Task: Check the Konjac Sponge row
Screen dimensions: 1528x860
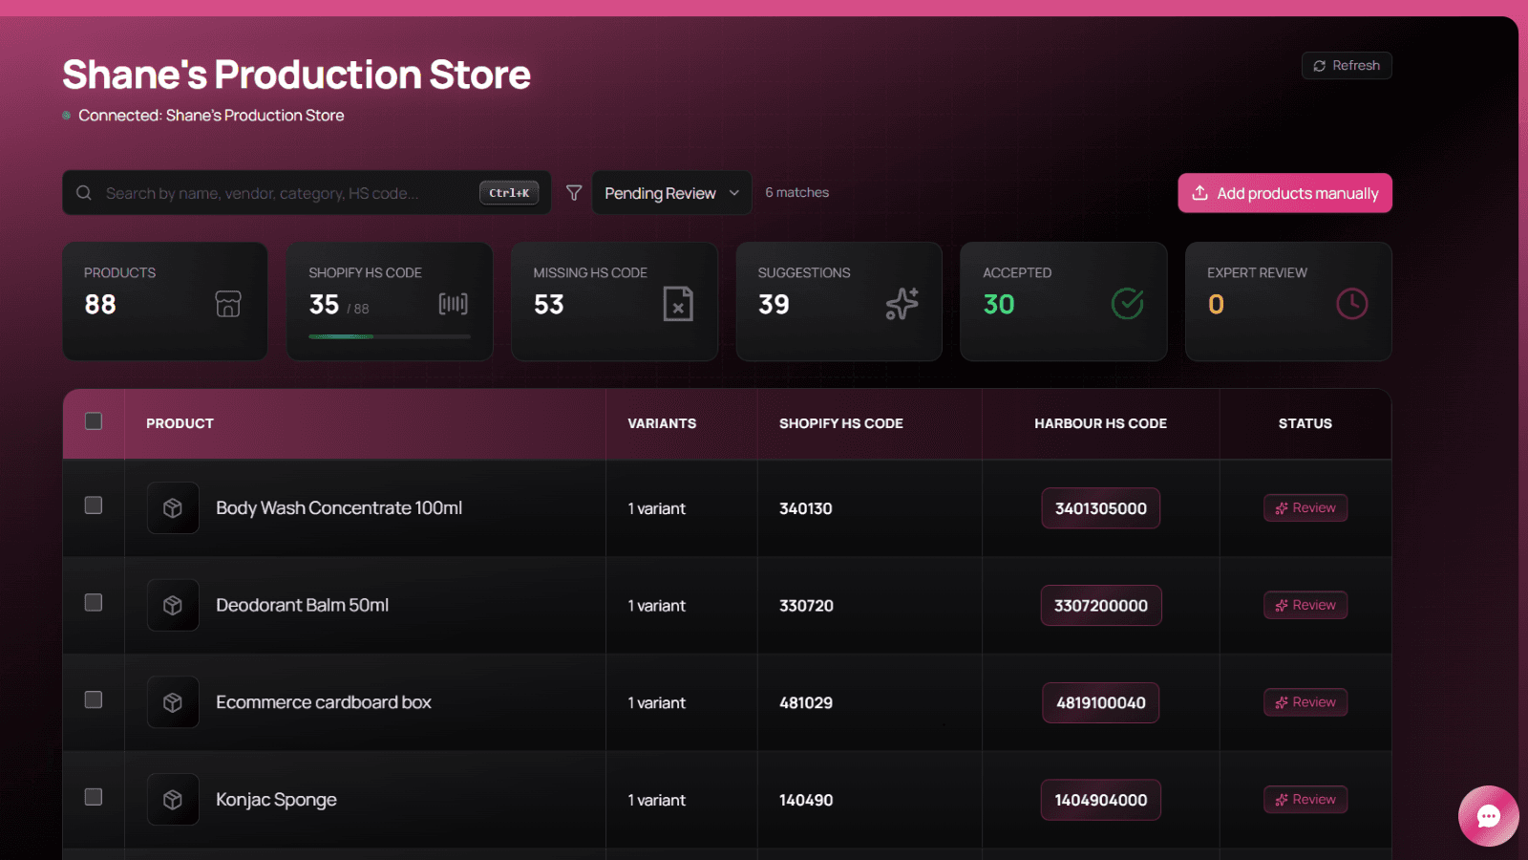Action: coord(94,797)
